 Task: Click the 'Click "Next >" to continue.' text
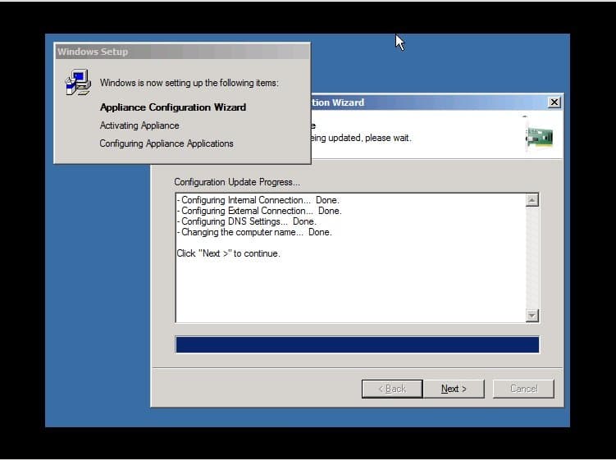[228, 253]
